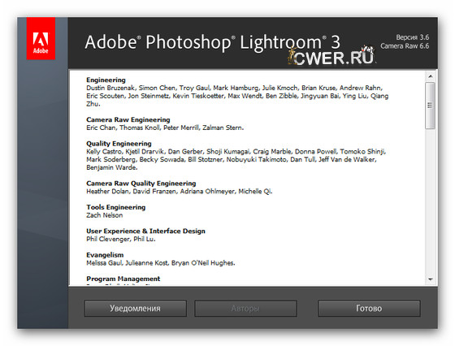The image size is (455, 346).
Task: Open the Уведомления notices panel
Action: [135, 309]
